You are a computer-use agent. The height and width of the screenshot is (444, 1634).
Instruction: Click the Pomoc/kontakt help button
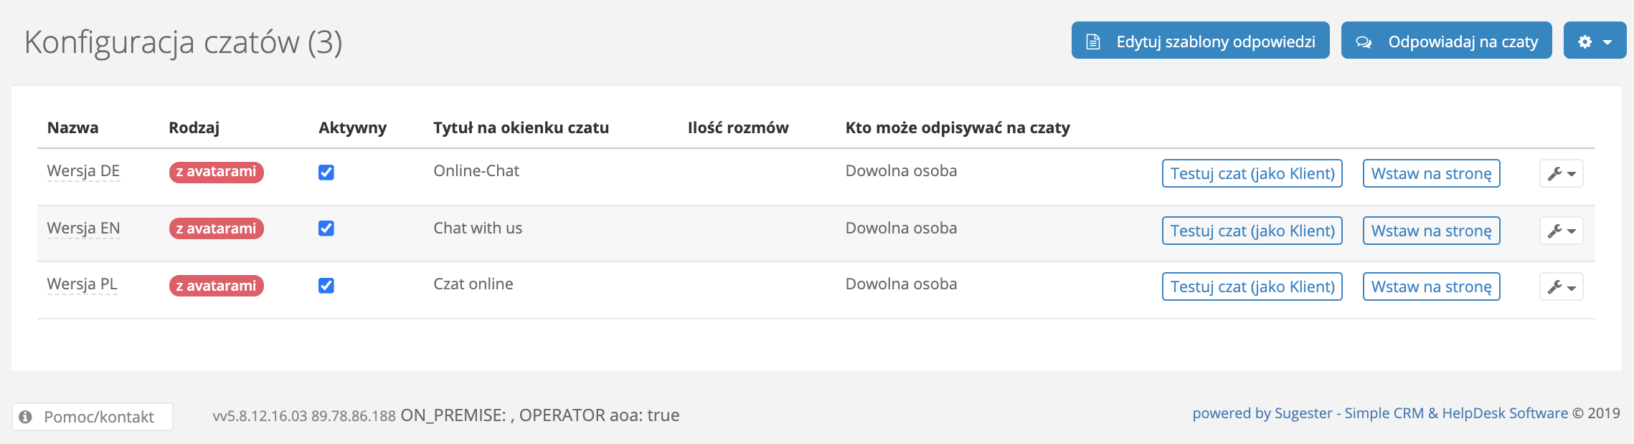(98, 417)
